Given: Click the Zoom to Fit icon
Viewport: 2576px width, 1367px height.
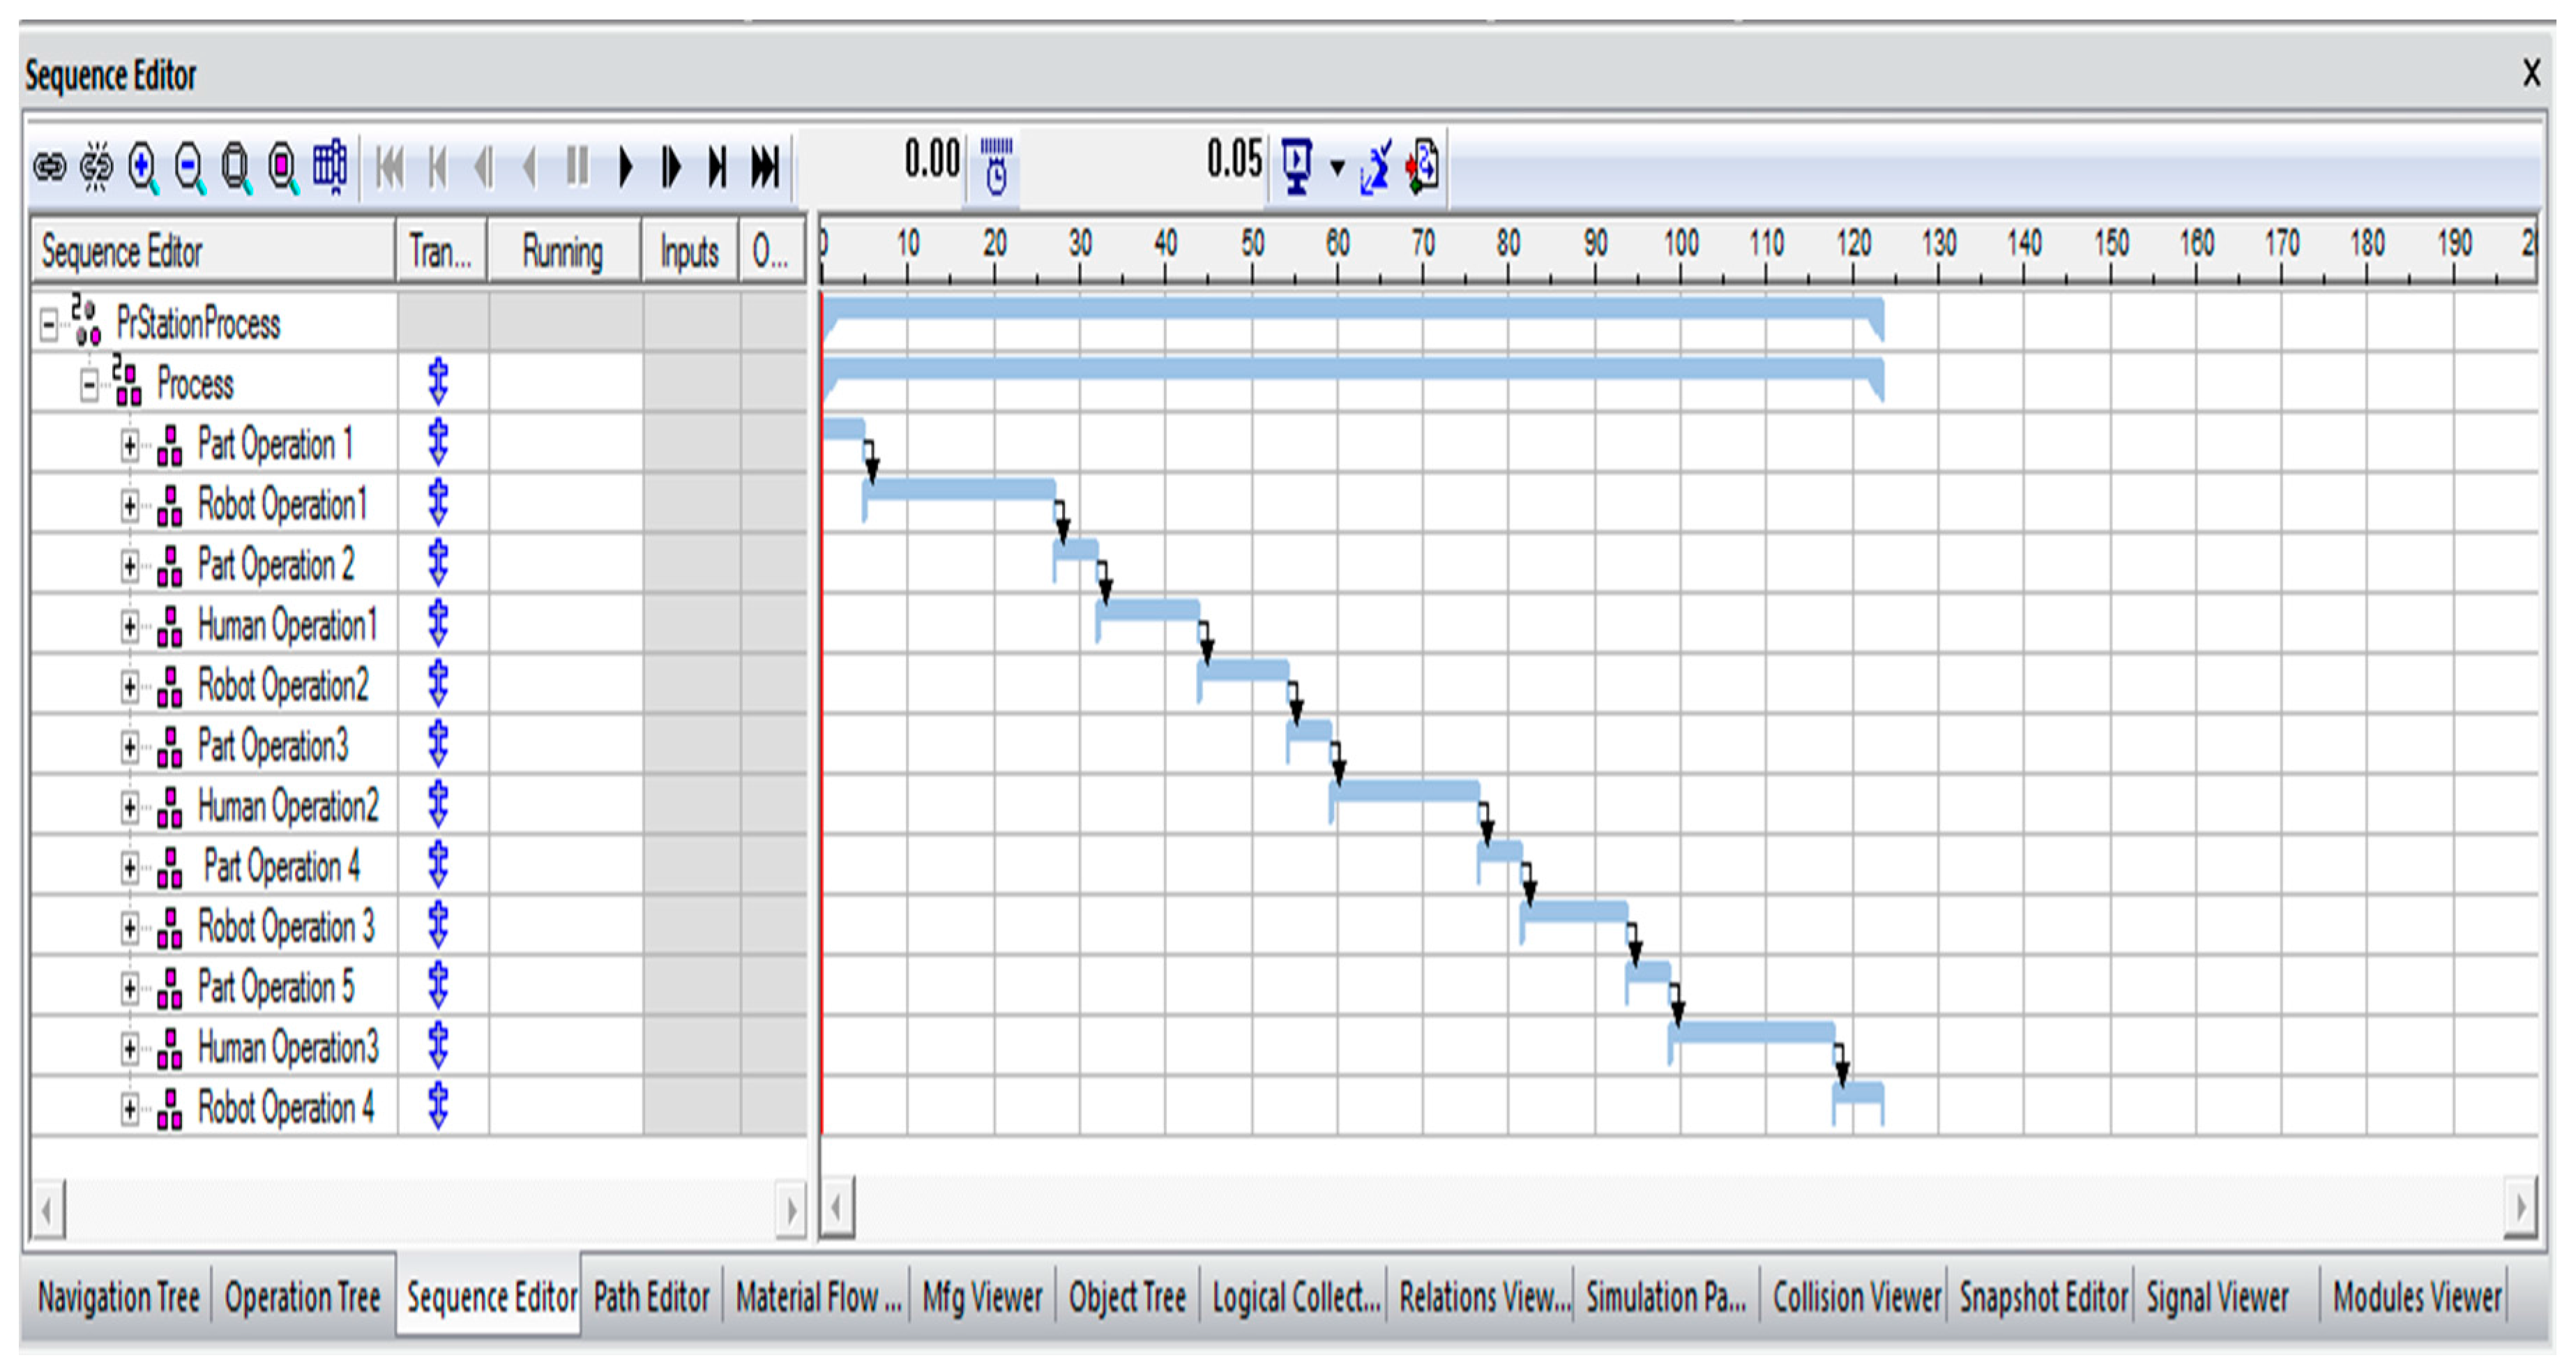Looking at the screenshot, I should (x=236, y=166).
